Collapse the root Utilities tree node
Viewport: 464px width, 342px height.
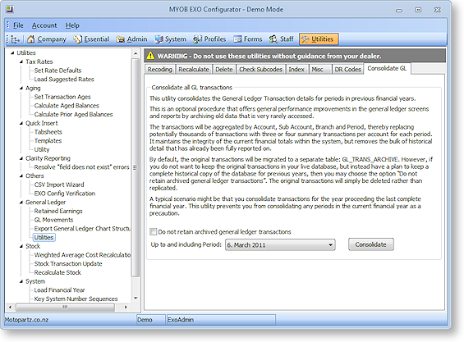pos(12,53)
